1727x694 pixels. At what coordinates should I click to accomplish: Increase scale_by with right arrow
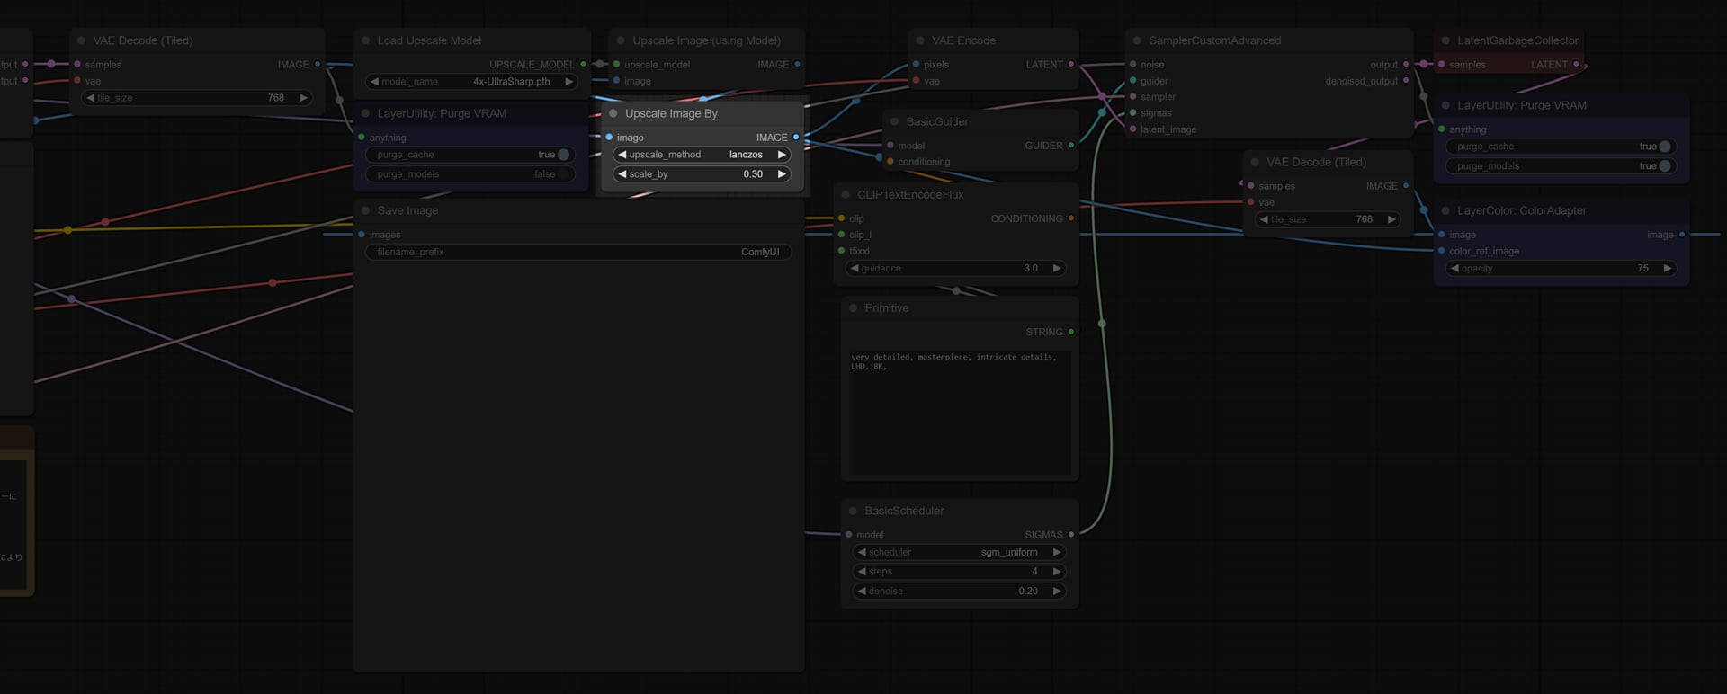tap(782, 174)
